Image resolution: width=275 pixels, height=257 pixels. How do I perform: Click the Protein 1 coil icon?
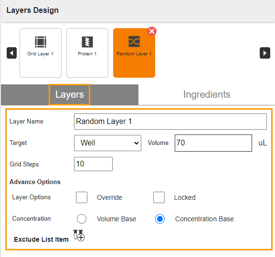click(87, 42)
